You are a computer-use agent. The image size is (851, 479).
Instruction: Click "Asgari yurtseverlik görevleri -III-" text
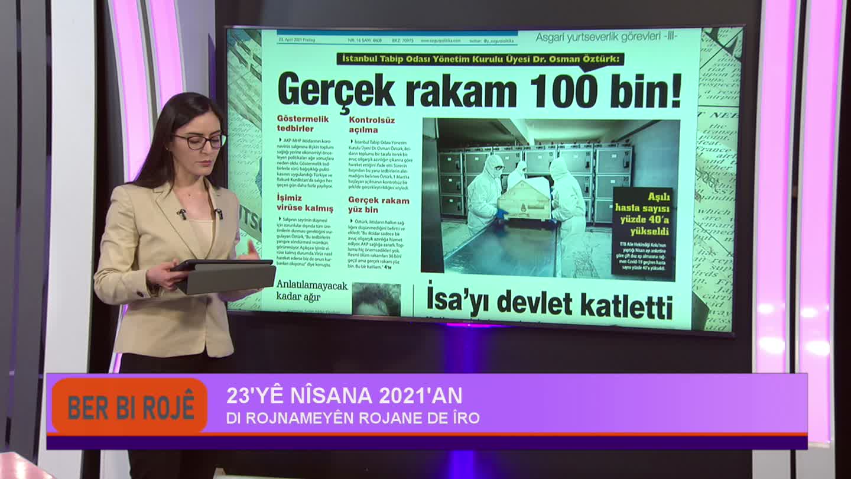tap(606, 37)
